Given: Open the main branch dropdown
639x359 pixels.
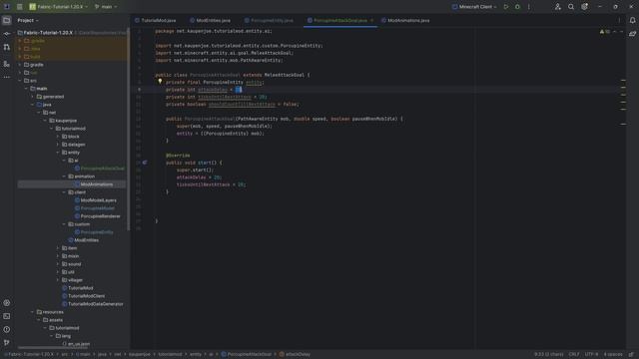Looking at the screenshot, I should [x=106, y=7].
